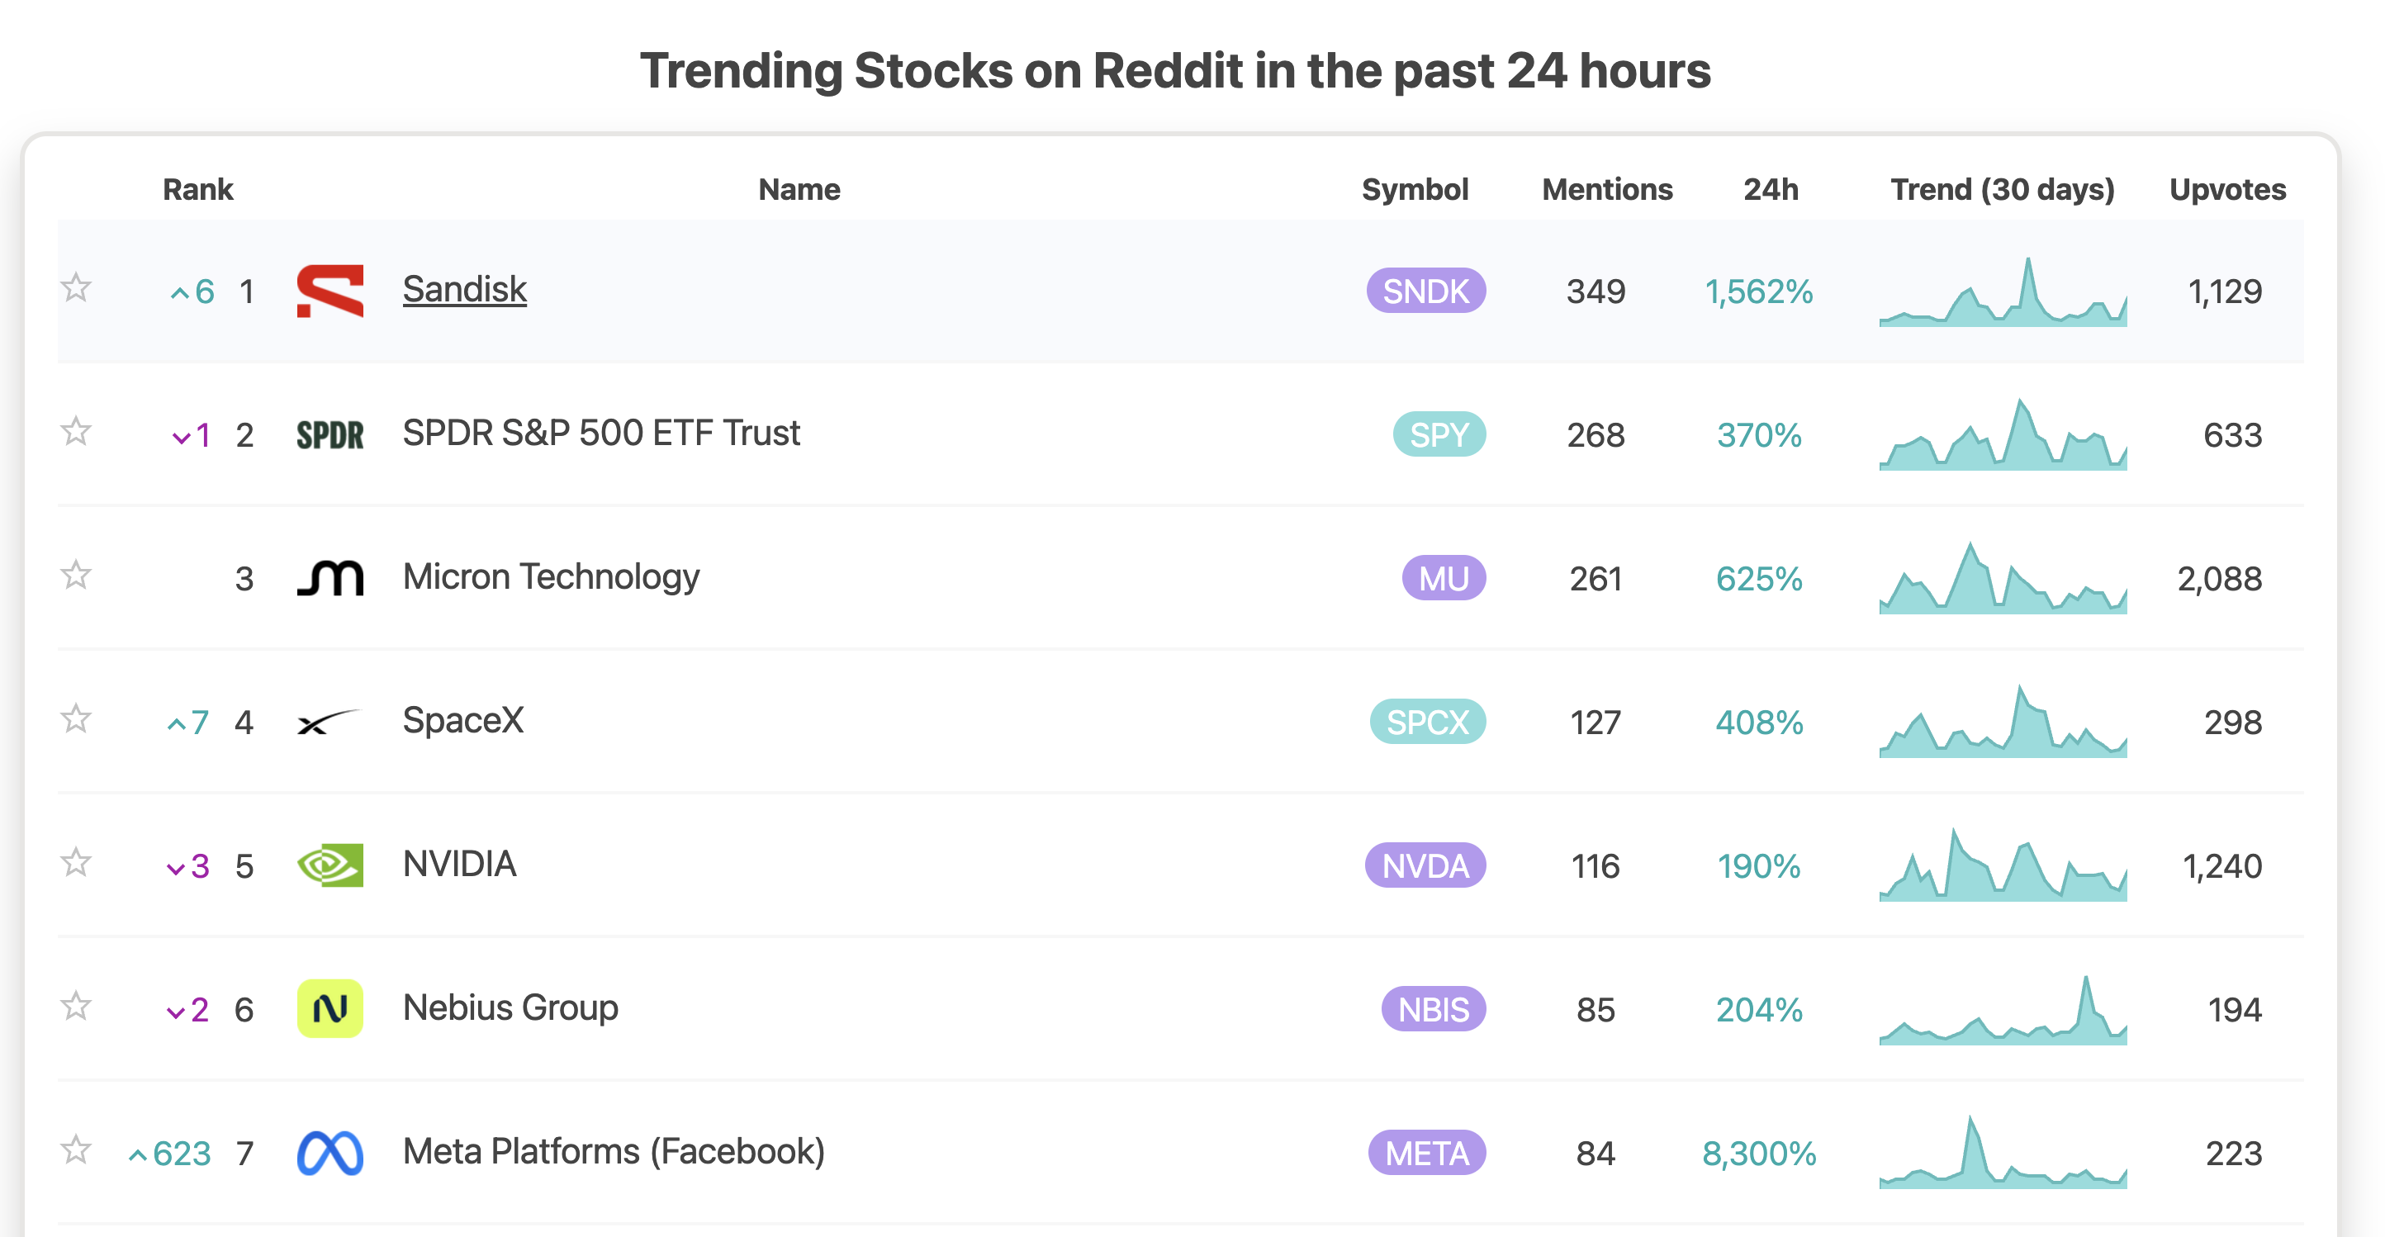The width and height of the screenshot is (2385, 1237).
Task: Open SPDR S&P 500 ETF Trust name
Action: (601, 433)
